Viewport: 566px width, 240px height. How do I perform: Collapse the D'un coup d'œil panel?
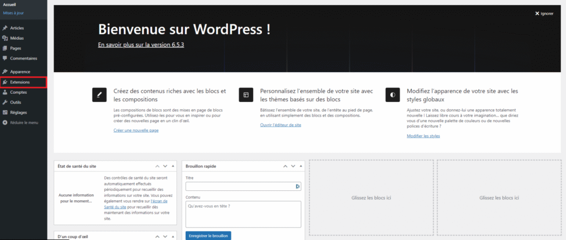point(172,237)
